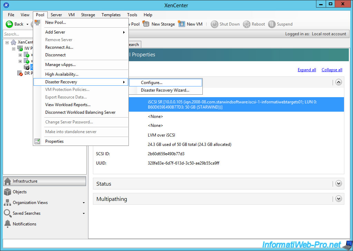Choose Disaster Recovery Wizard... entry
Screen dimensions: 353x251
point(166,90)
